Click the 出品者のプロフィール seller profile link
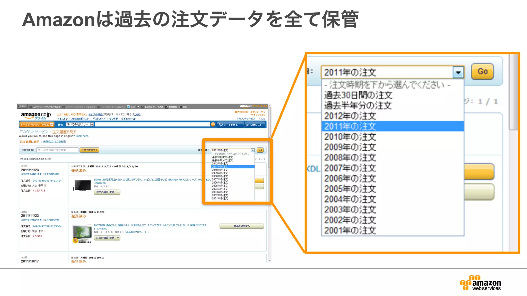 136,232
